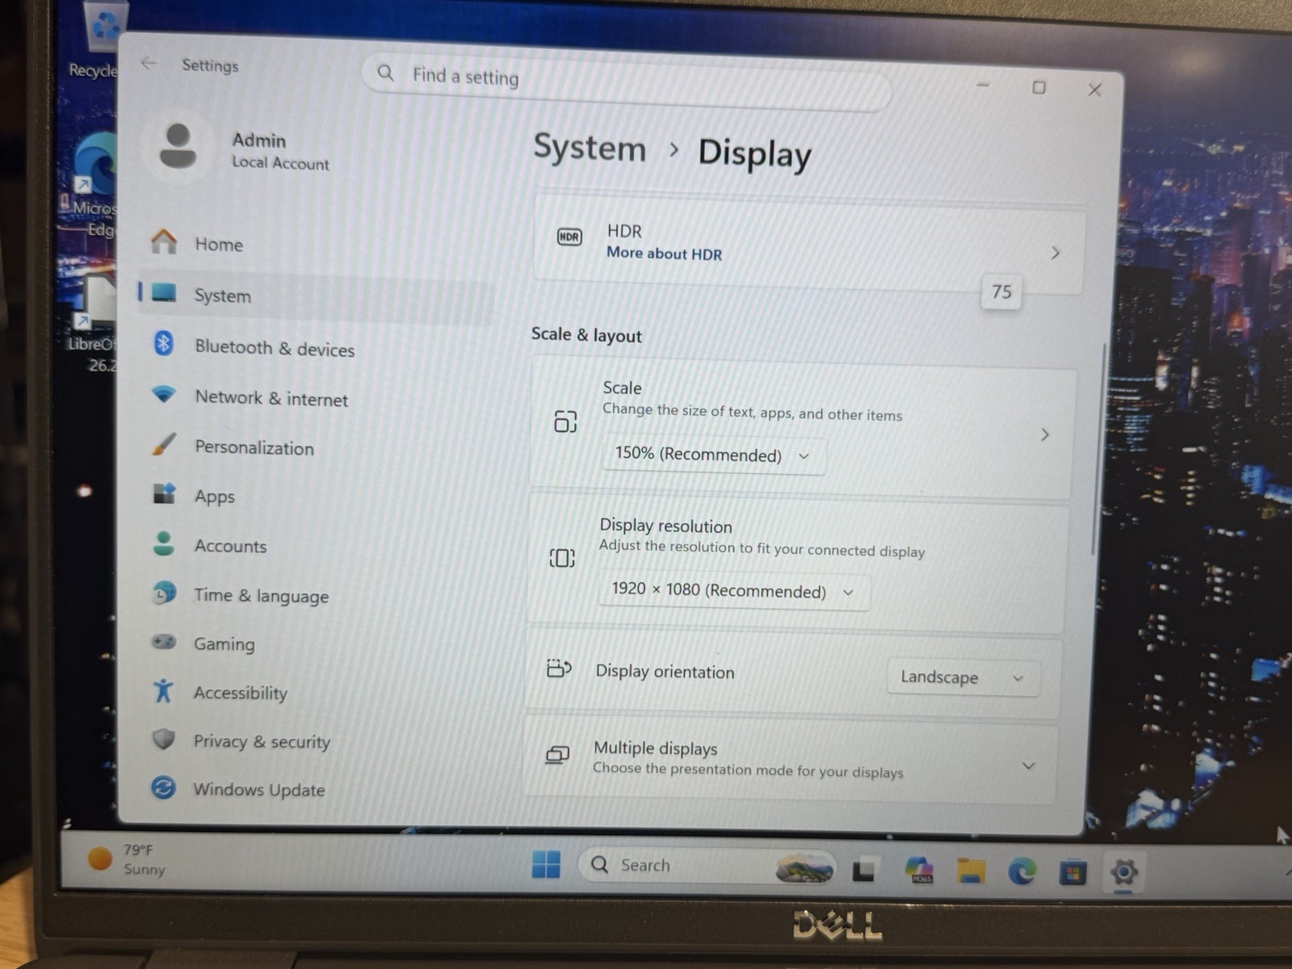Screen dimensions: 1292x969
Task: Open the 150% scale dropdown
Action: point(713,455)
